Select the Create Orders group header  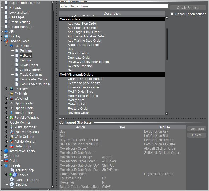(112, 19)
